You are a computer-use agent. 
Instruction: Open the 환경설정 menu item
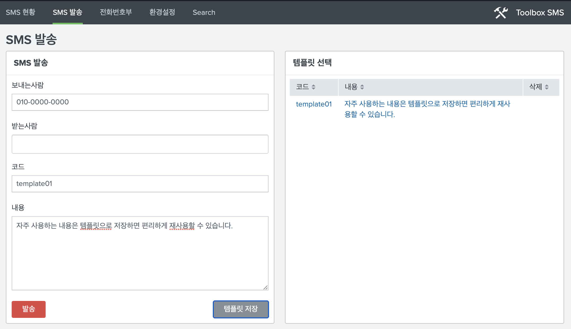(x=162, y=12)
